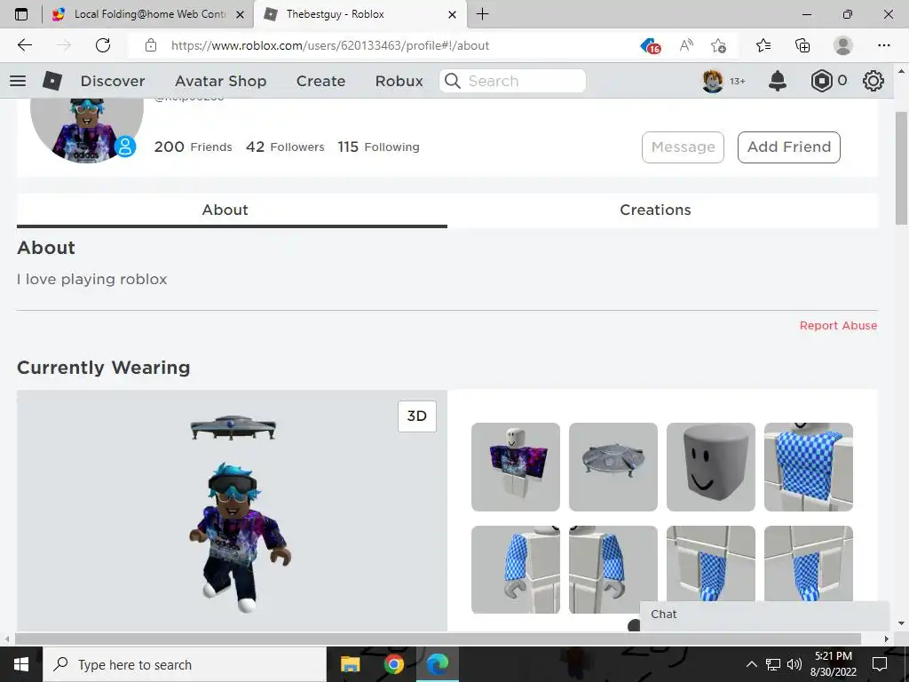Click the browser address bar URL
The height and width of the screenshot is (682, 909).
330,45
